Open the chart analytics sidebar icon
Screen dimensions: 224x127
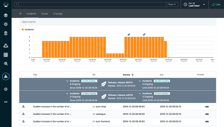point(6,55)
